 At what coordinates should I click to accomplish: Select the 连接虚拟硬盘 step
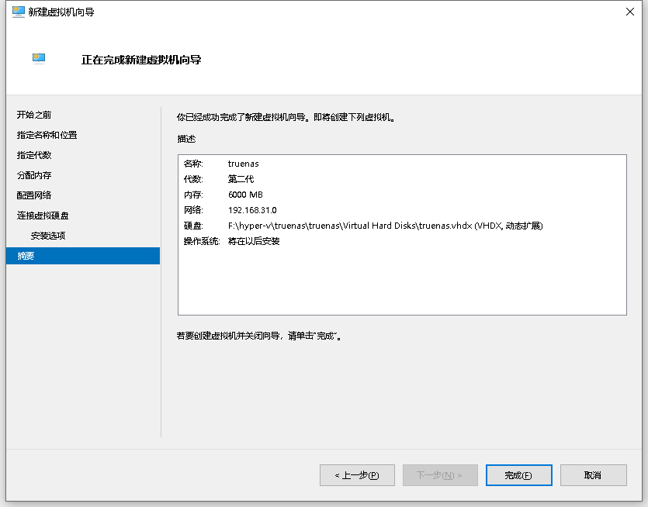[43, 216]
